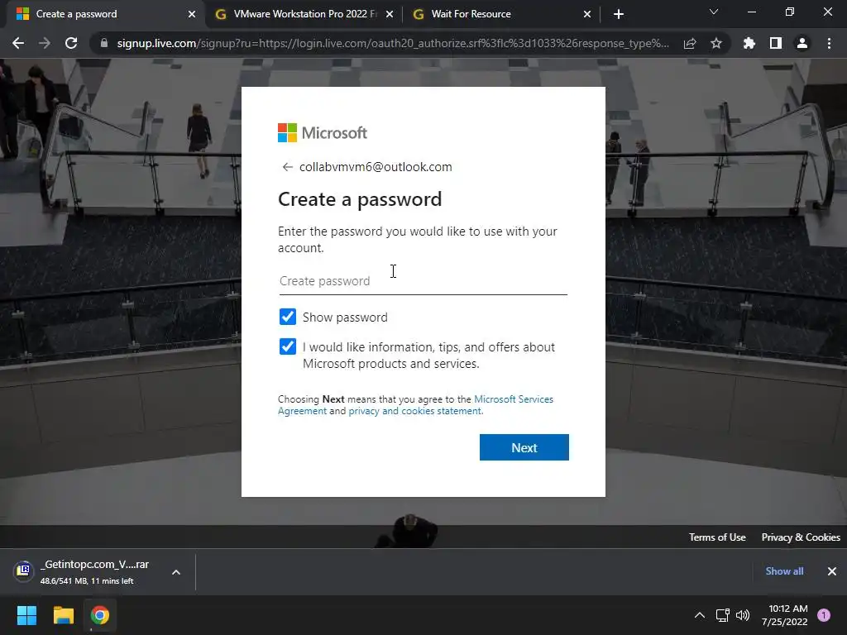The image size is (847, 635).
Task: View site info via the padlock icon
Action: click(103, 43)
